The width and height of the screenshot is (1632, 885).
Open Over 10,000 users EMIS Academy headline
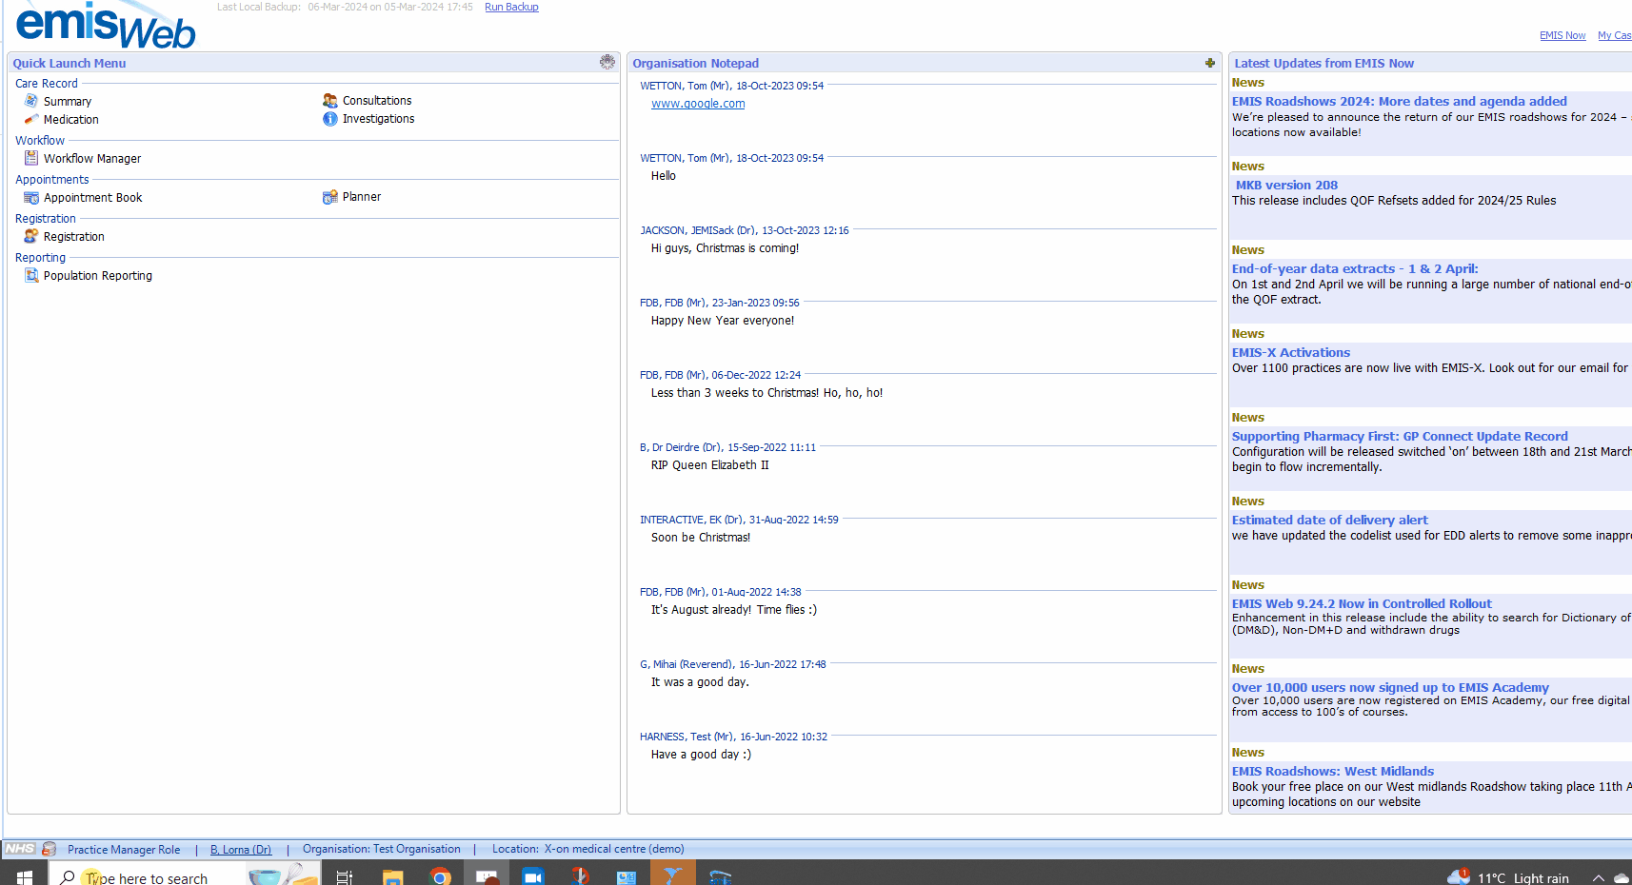tap(1390, 687)
